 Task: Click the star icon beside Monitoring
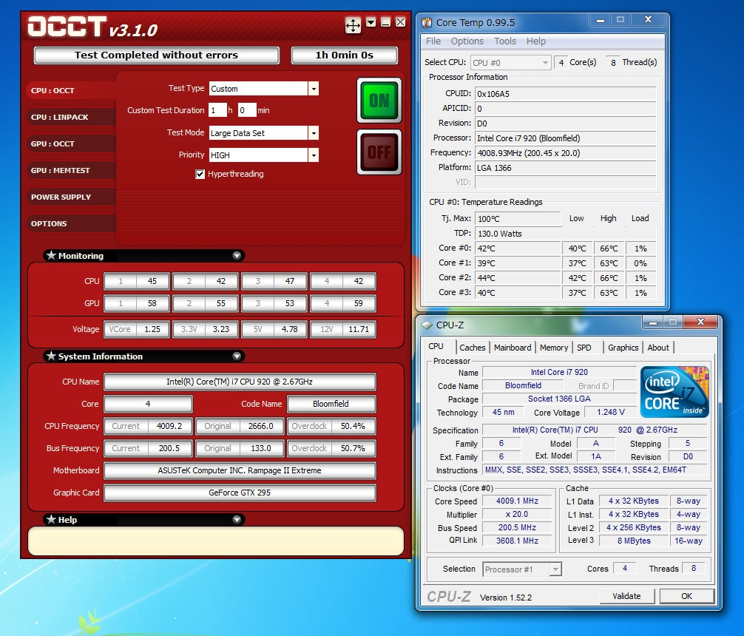[x=51, y=255]
